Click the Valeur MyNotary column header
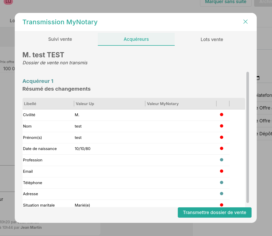This screenshot has height=236, width=272. coord(181,104)
